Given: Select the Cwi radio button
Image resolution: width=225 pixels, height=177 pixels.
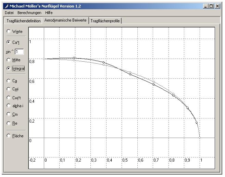Looking at the screenshot, I should click(9, 89).
